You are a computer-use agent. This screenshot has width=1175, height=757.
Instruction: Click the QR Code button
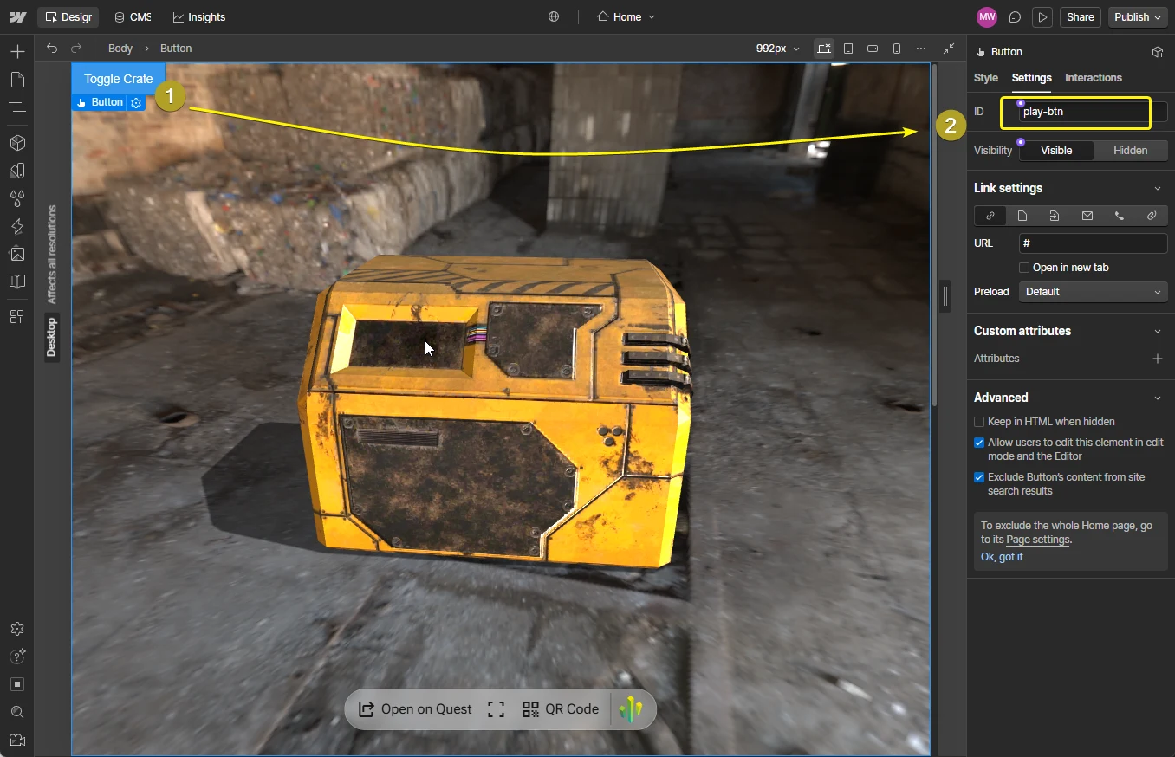[x=561, y=709]
